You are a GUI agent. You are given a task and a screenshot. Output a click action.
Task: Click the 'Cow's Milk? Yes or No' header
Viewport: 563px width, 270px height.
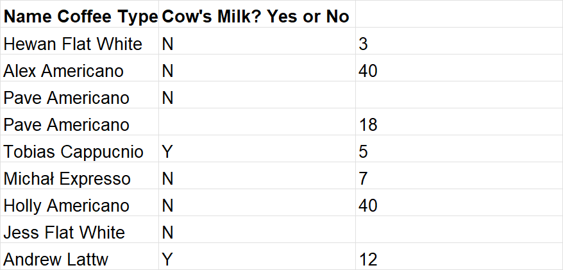pos(255,17)
